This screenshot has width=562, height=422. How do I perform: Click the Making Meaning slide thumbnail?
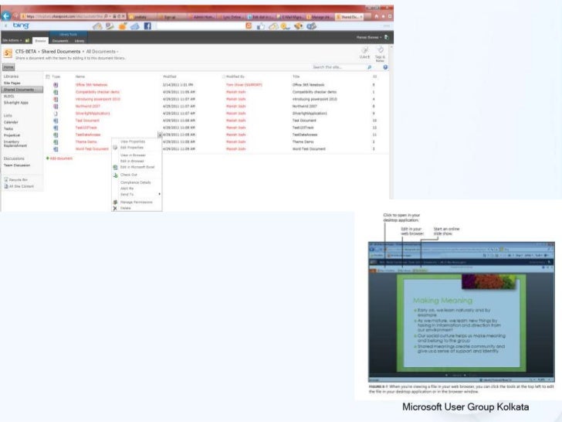pyautogui.click(x=462, y=323)
